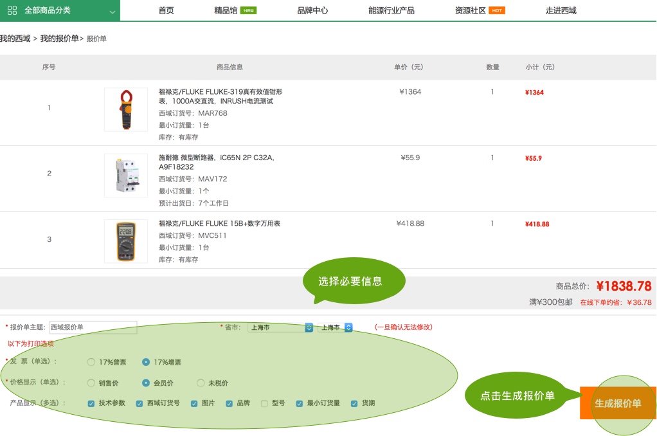Toggle the 货期 checkbox off
The image size is (657, 436).
click(354, 404)
